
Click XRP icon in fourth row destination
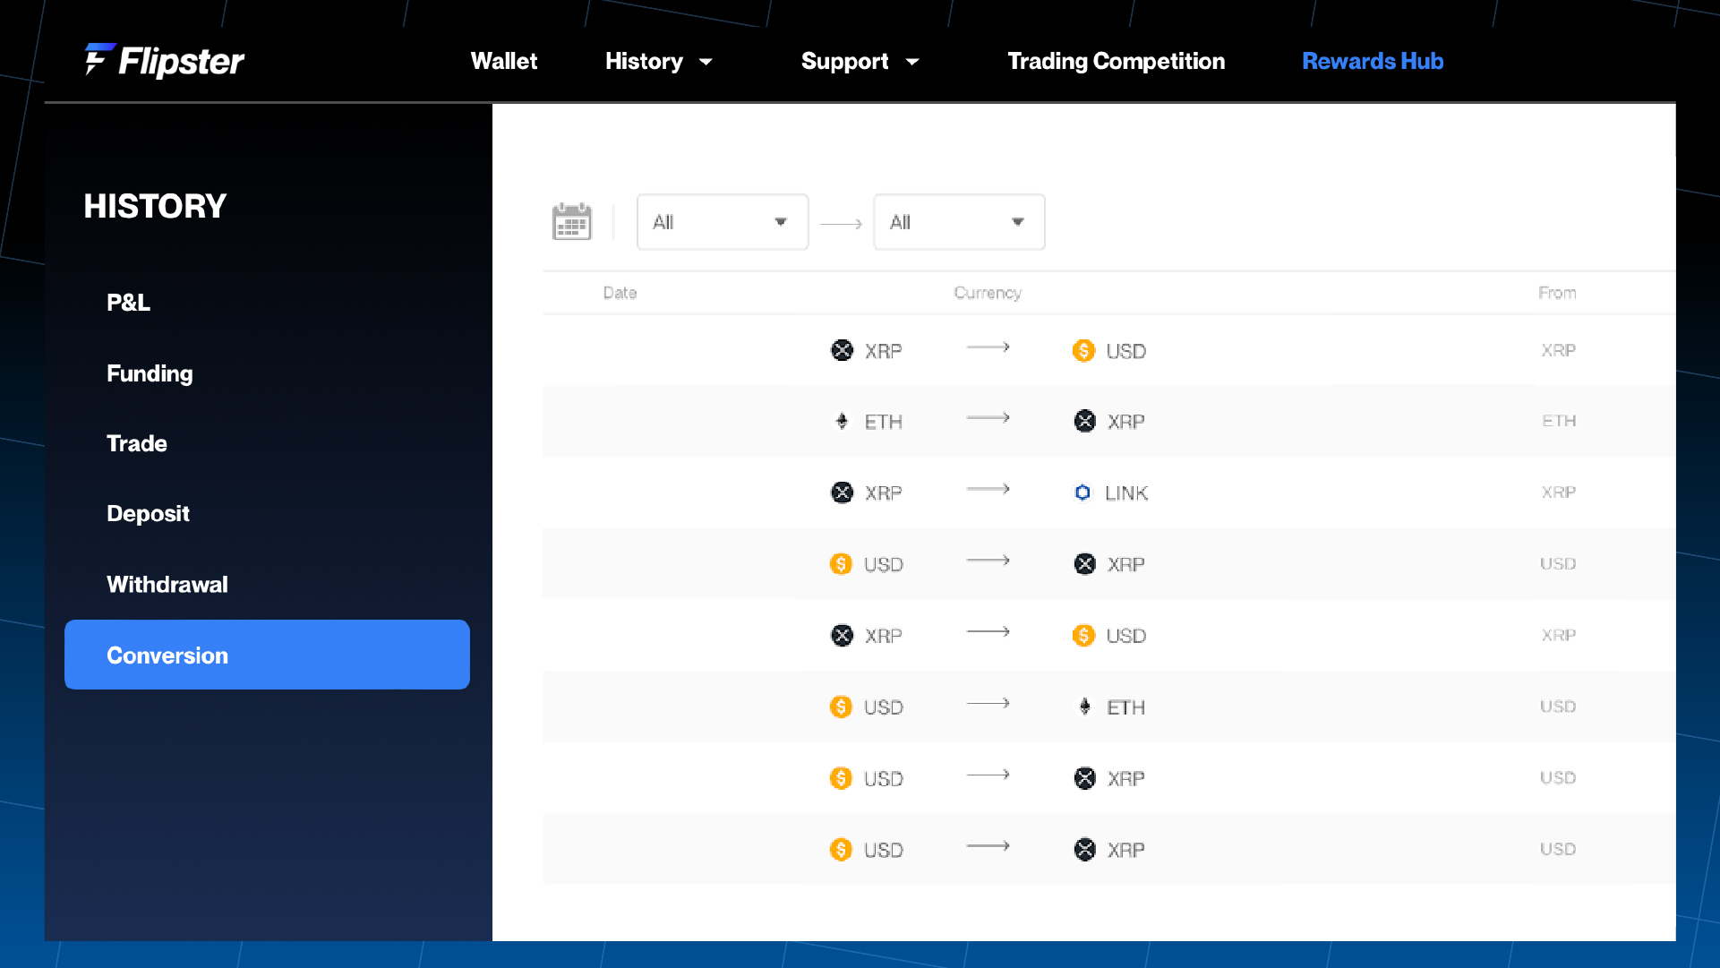(1084, 564)
